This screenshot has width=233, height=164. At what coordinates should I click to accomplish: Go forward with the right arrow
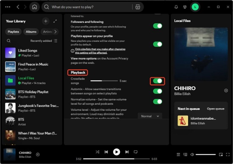click(x=25, y=7)
